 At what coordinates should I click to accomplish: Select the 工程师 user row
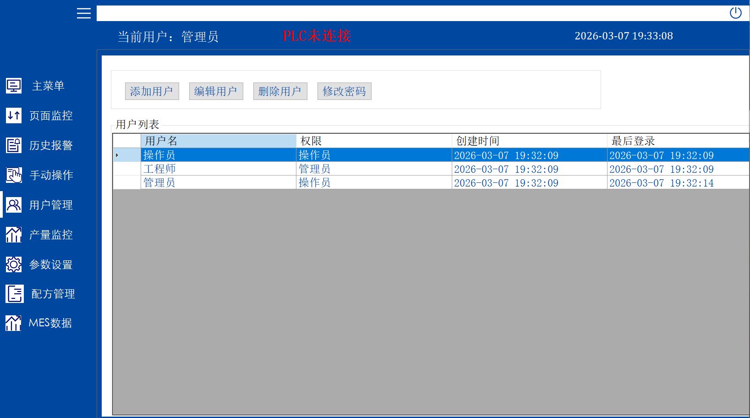point(218,169)
